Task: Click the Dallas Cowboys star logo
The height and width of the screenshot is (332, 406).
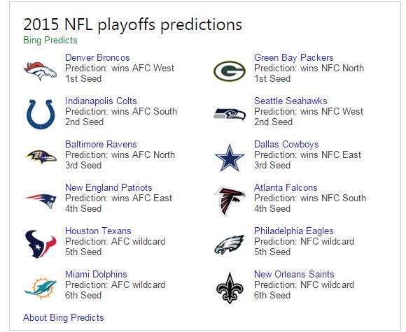Action: click(230, 158)
